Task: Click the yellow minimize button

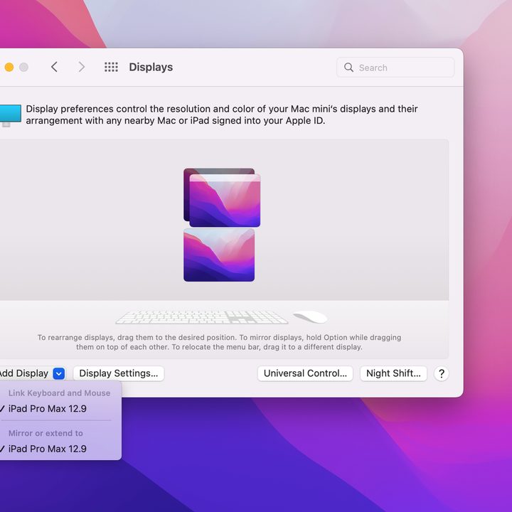Action: [9, 68]
